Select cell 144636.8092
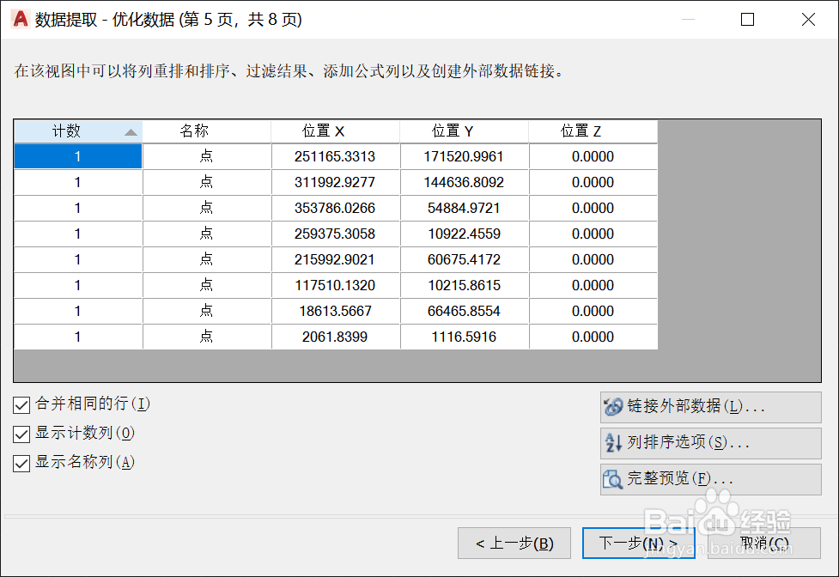 tap(465, 182)
